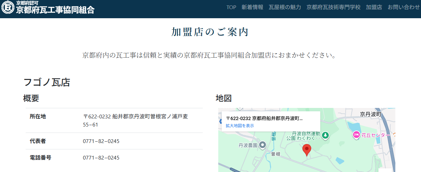Click green park marker for 丹波自然運動公園
The height and width of the screenshot is (172, 421).
tap(325, 135)
